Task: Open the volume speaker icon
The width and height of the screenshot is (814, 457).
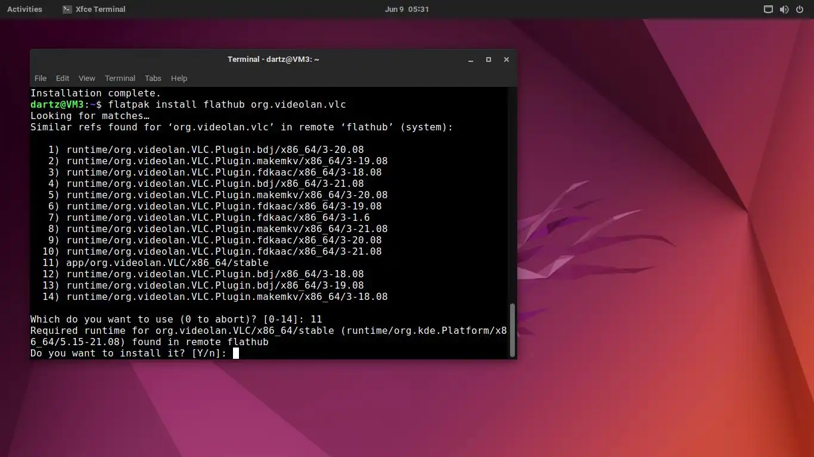Action: 784,9
